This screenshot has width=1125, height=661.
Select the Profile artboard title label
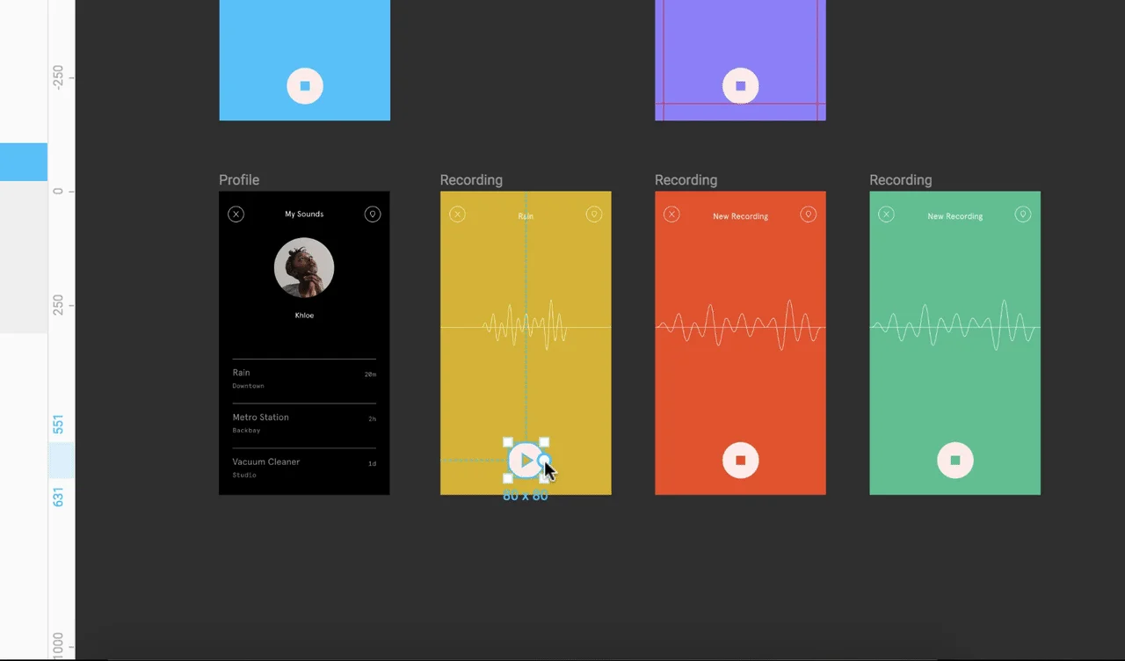[239, 180]
